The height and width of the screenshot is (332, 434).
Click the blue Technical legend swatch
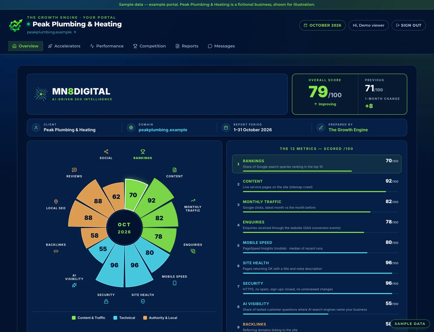point(115,318)
